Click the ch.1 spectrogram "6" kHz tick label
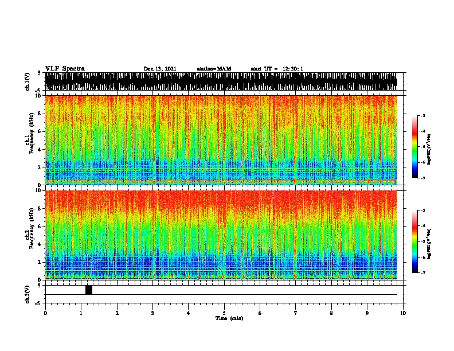The height and width of the screenshot is (351, 454). [40, 132]
